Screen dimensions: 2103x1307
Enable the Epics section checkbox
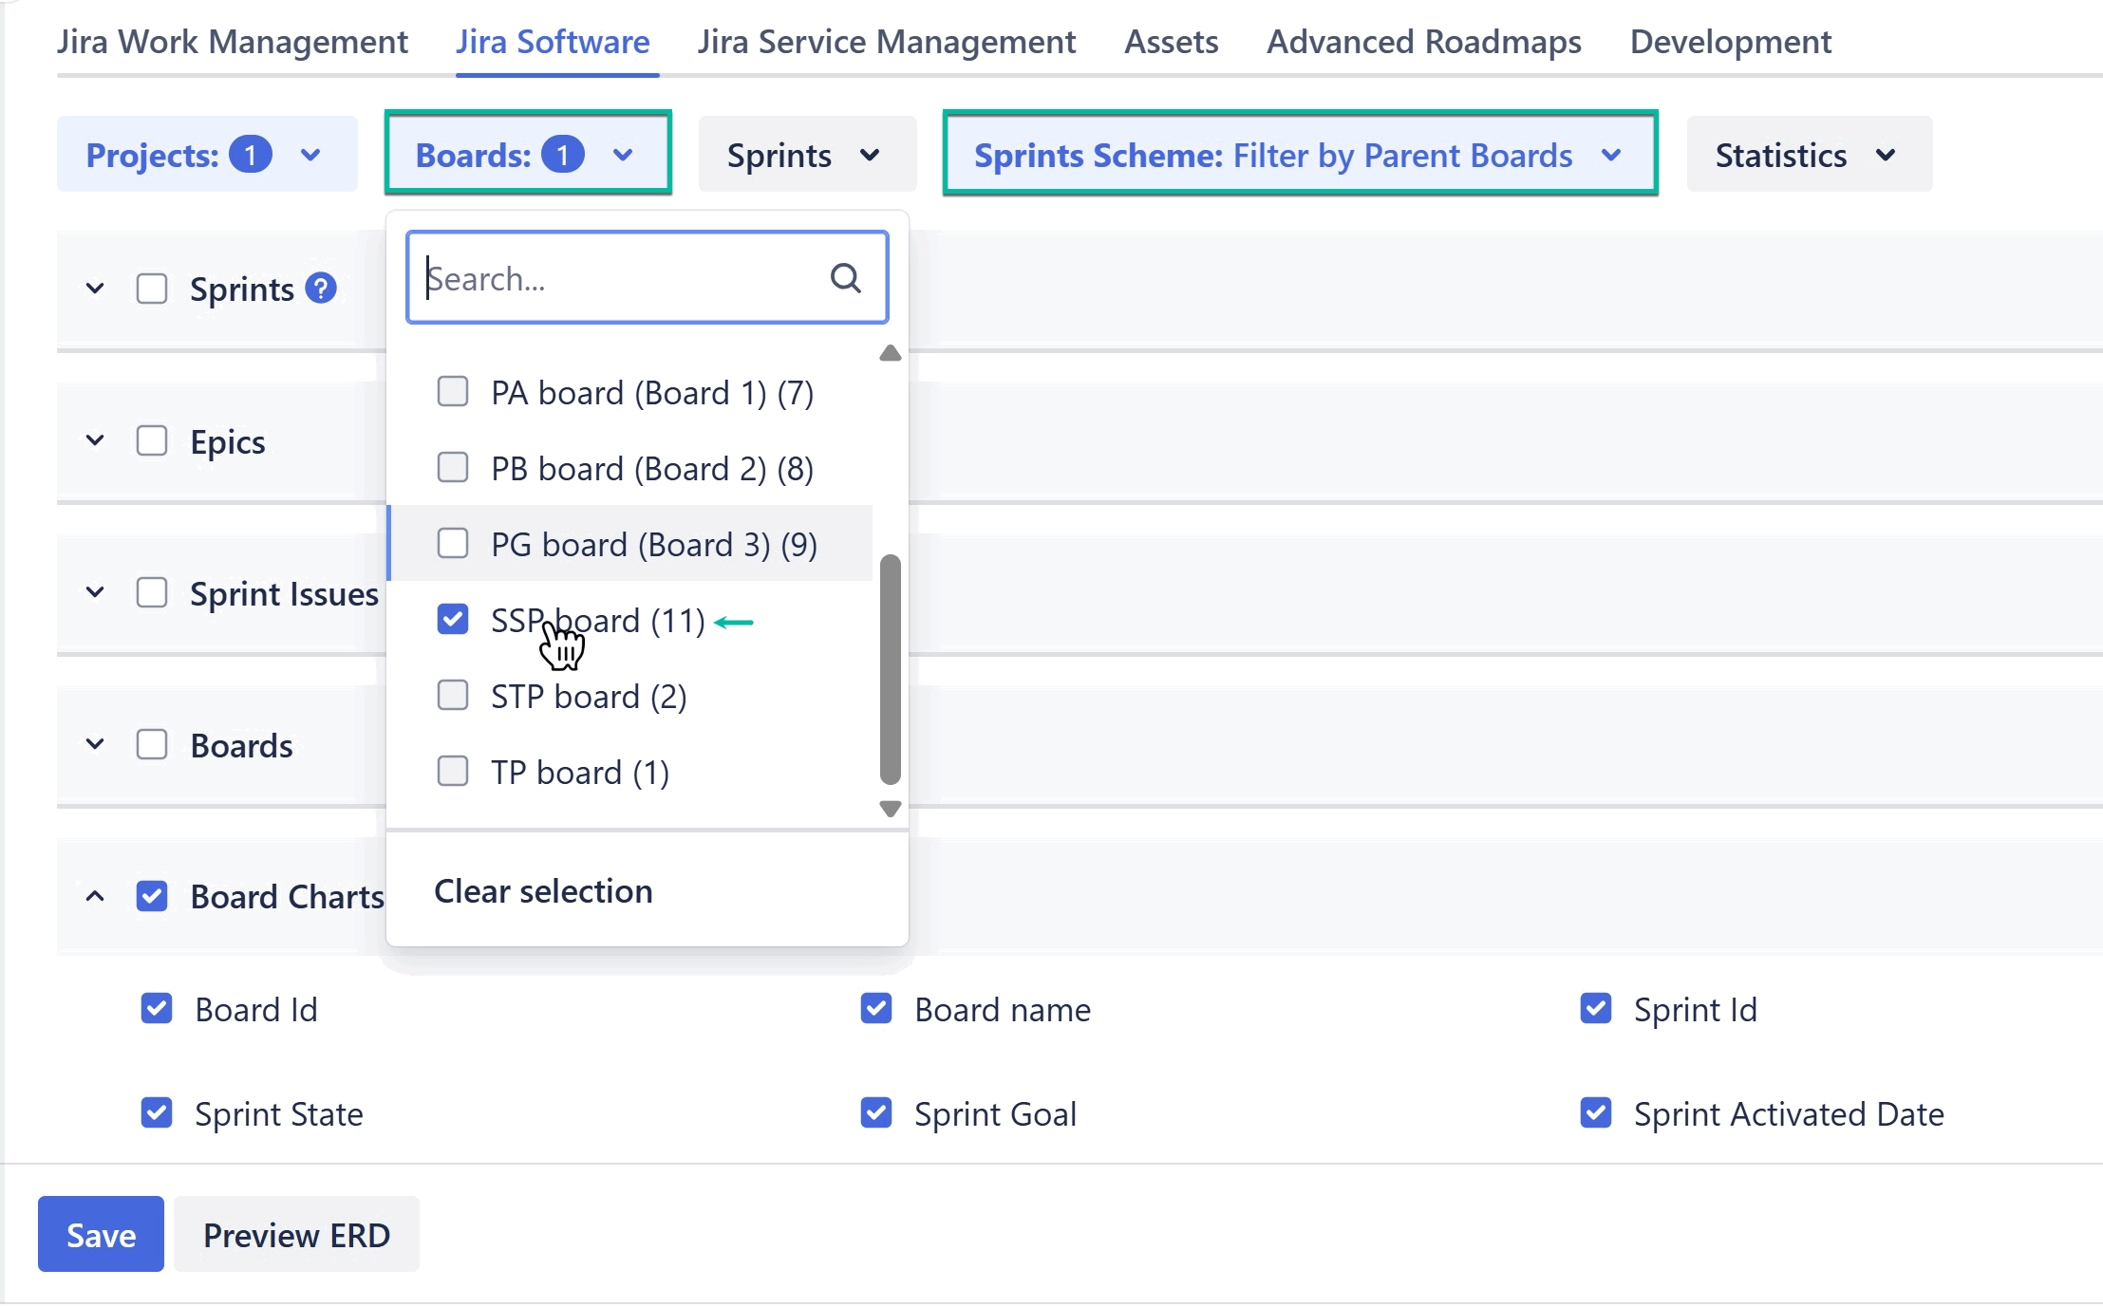coord(151,440)
